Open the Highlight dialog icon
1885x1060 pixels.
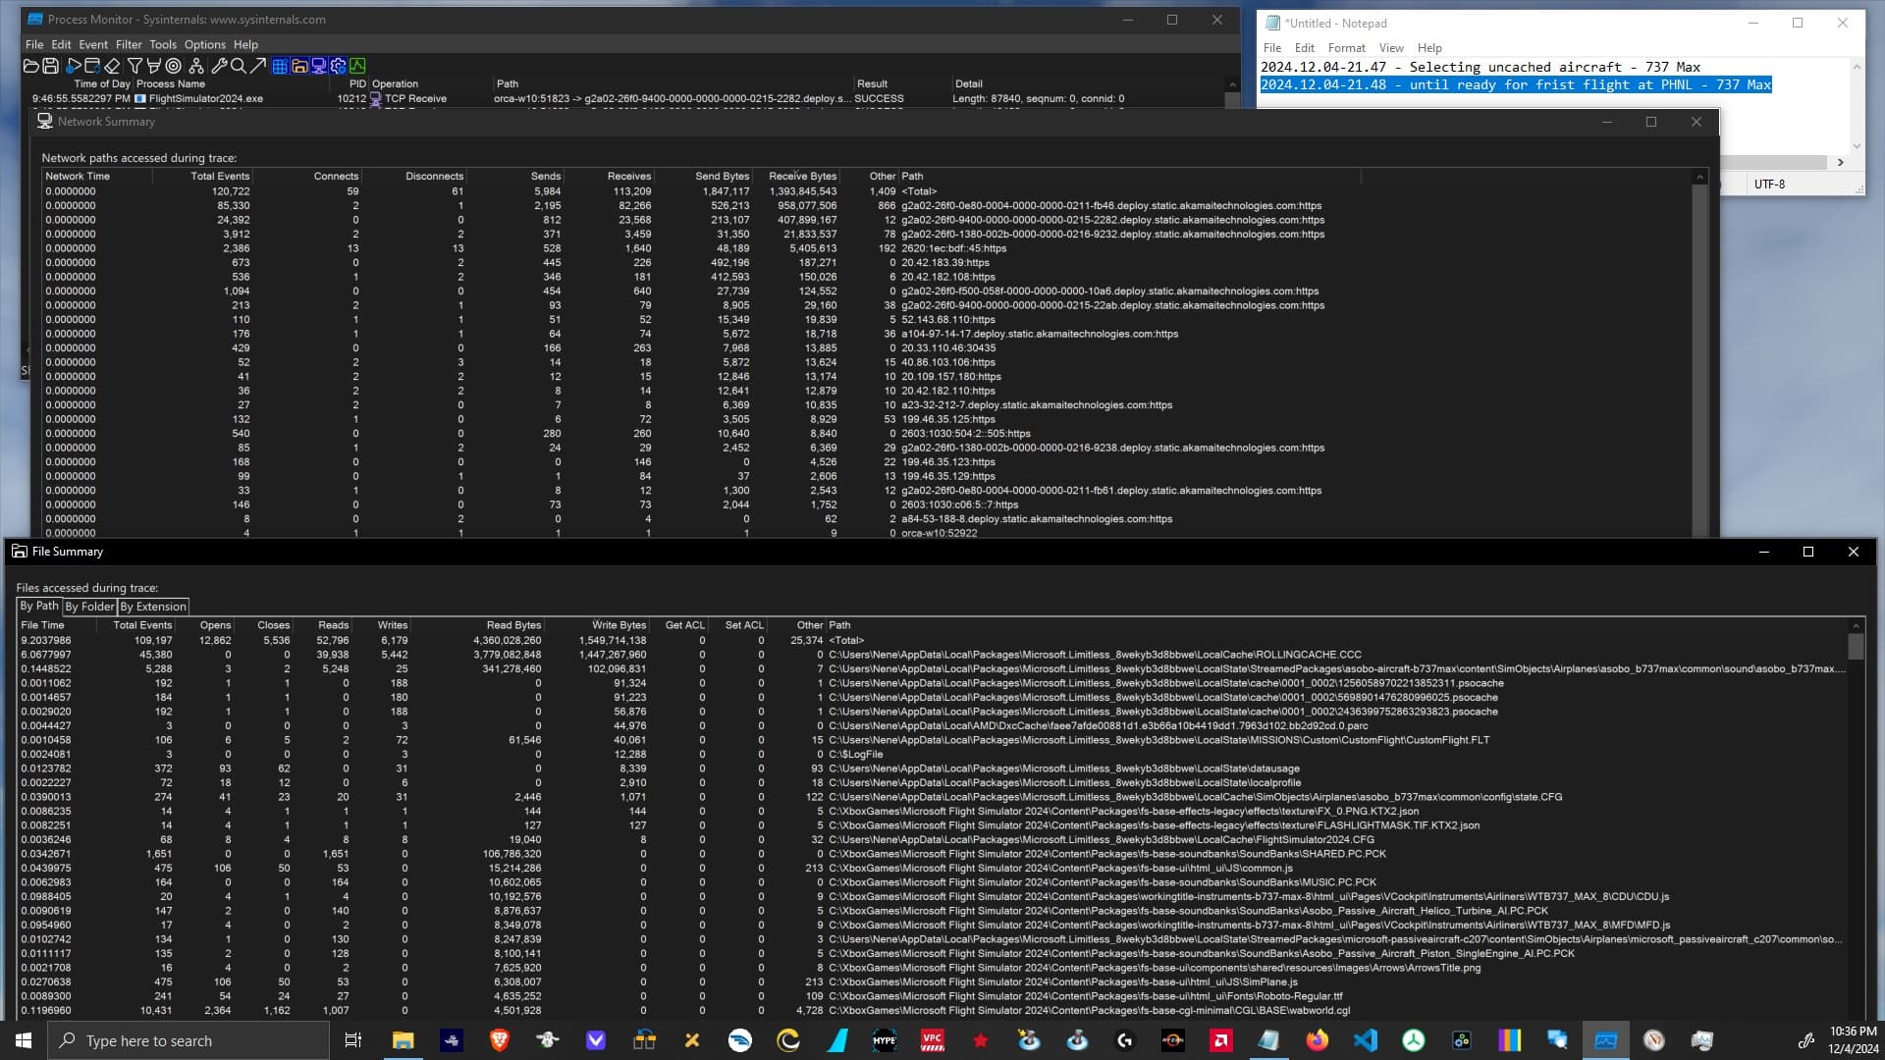[x=154, y=66]
